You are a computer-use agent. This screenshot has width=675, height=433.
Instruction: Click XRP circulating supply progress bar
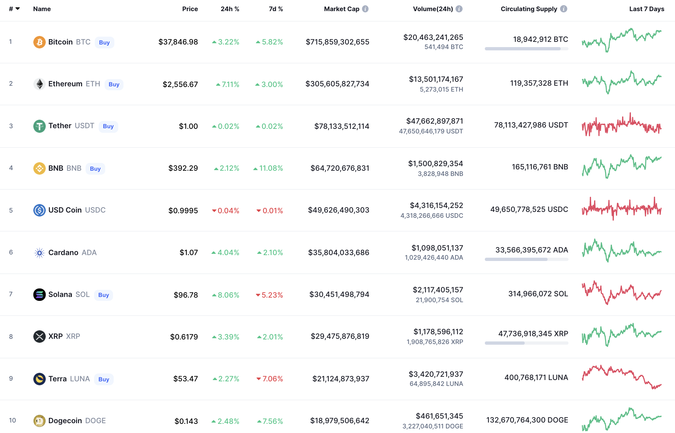point(526,343)
